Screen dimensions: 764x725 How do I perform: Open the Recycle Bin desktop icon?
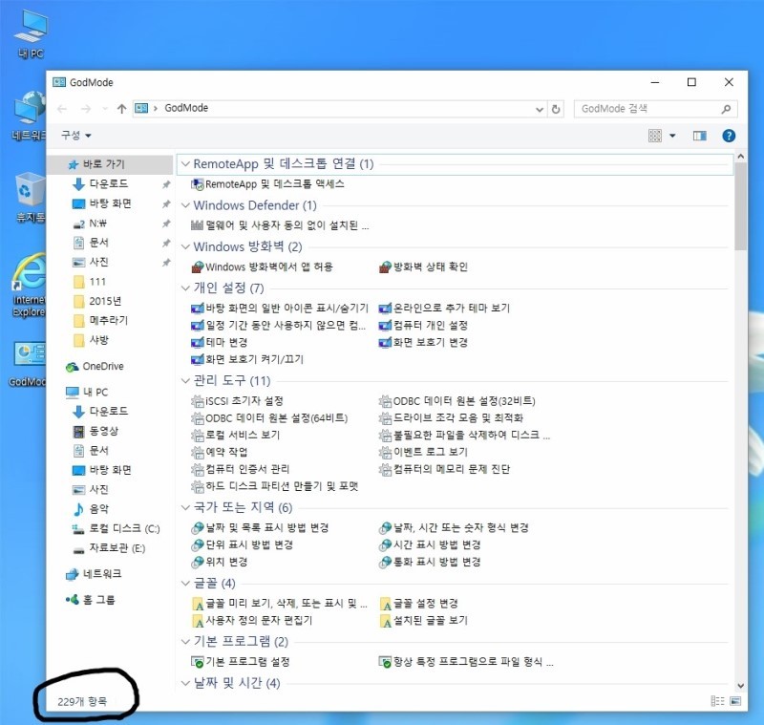click(x=31, y=198)
